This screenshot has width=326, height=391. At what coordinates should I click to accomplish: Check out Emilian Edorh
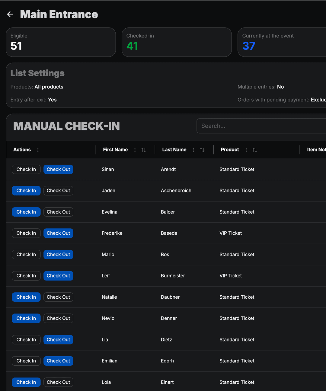point(58,361)
